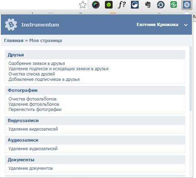Choose Удаление видеозаписей
The height and width of the screenshot is (178, 196).
click(33, 129)
